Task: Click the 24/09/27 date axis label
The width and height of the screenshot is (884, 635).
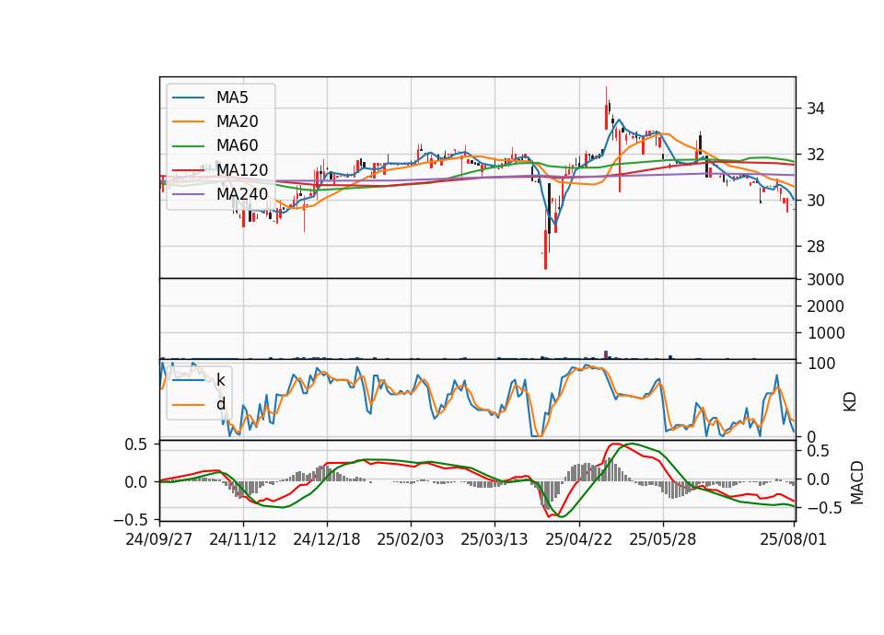Action: [159, 539]
